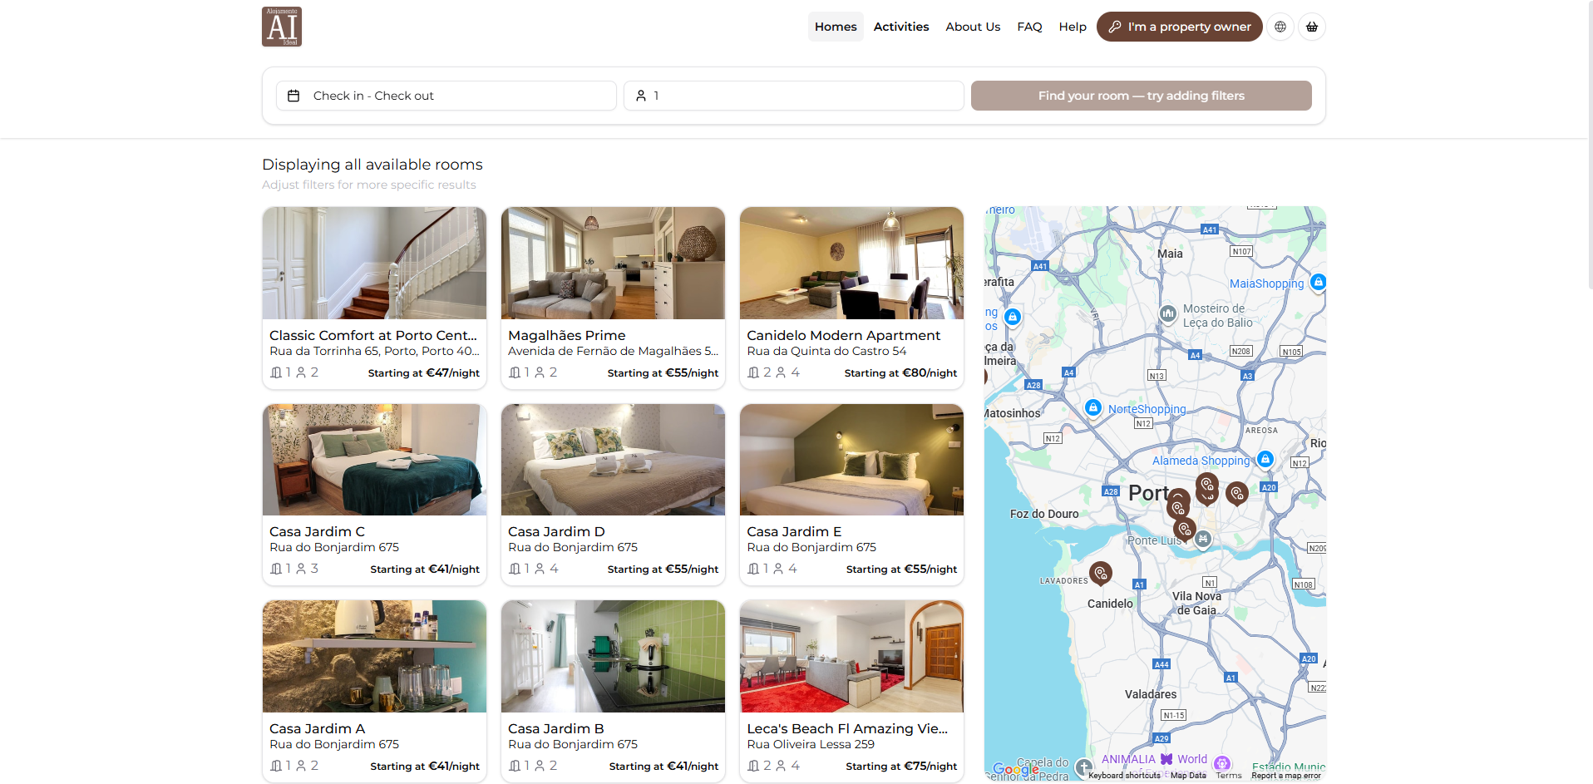This screenshot has height=784, width=1593.
Task: Open the FAQ page
Action: (x=1029, y=27)
